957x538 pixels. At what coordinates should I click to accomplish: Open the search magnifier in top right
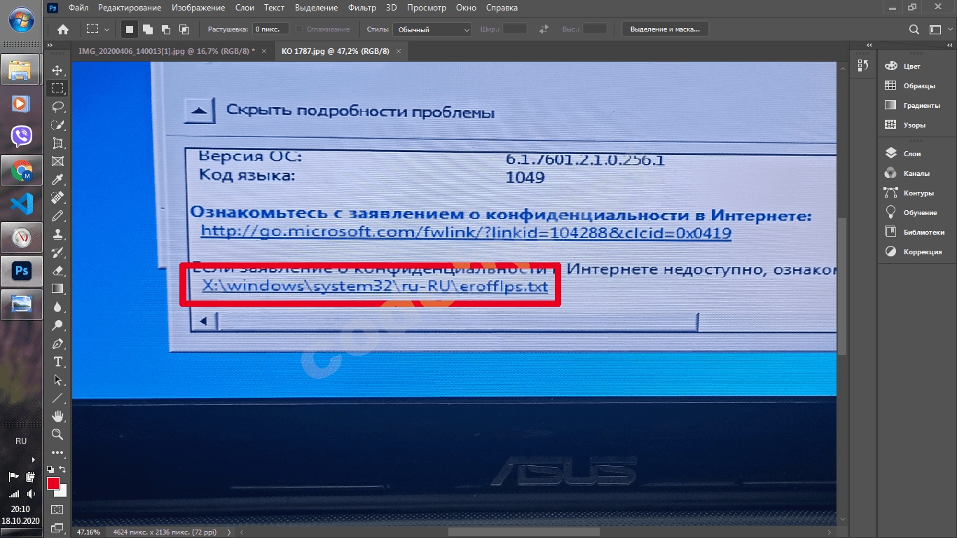pyautogui.click(x=914, y=29)
